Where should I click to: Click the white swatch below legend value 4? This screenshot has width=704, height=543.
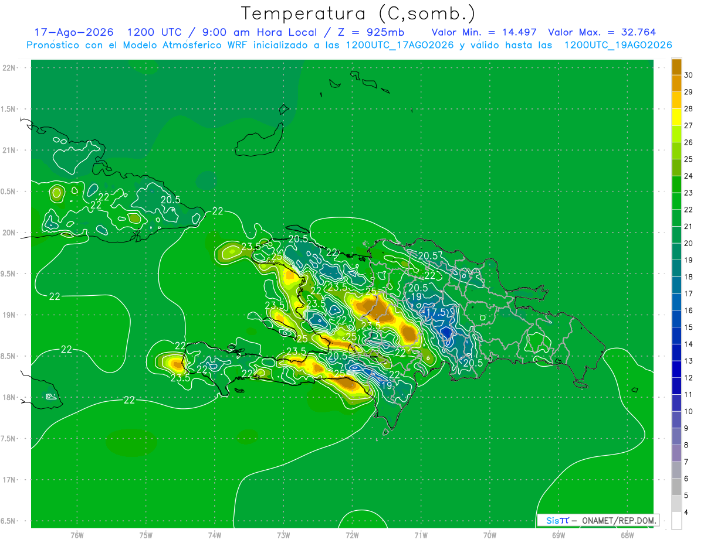[676, 521]
